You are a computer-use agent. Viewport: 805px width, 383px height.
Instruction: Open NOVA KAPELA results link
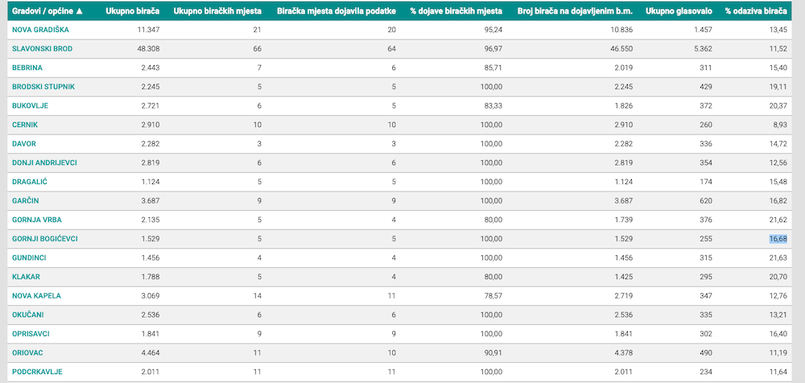36,296
